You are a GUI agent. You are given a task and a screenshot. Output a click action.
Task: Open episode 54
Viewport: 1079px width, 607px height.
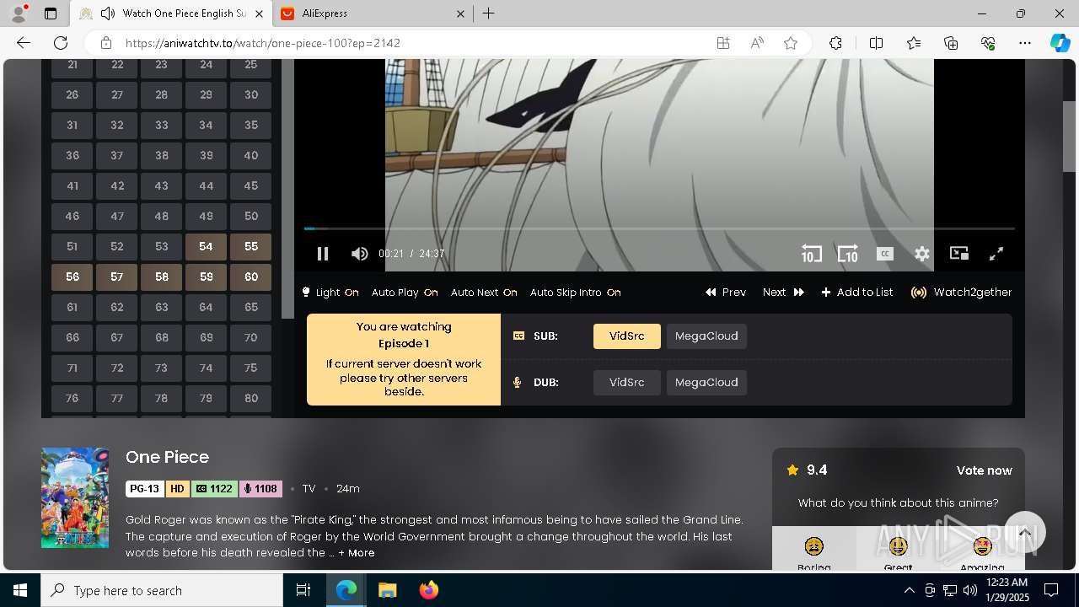click(206, 247)
